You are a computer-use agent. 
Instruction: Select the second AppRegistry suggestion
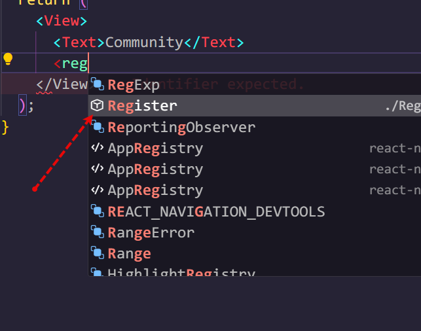155,169
